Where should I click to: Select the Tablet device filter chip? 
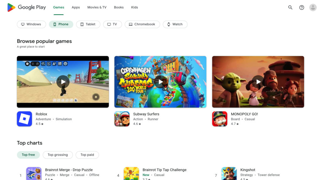[88, 24]
